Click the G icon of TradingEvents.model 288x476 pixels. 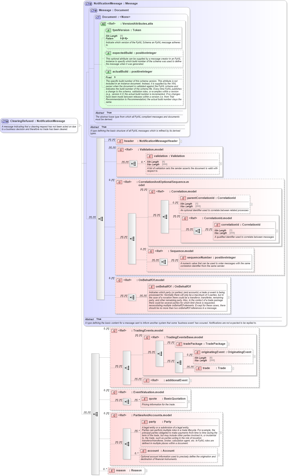114,331
